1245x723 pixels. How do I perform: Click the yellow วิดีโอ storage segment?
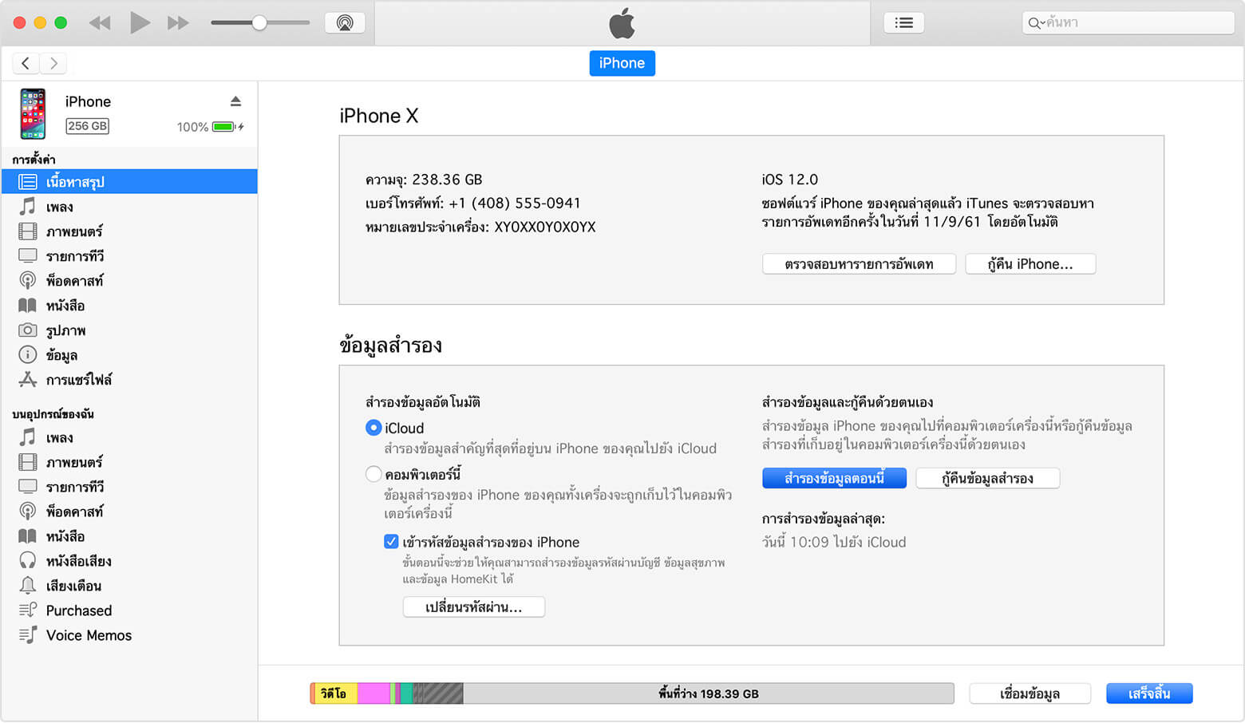[335, 693]
